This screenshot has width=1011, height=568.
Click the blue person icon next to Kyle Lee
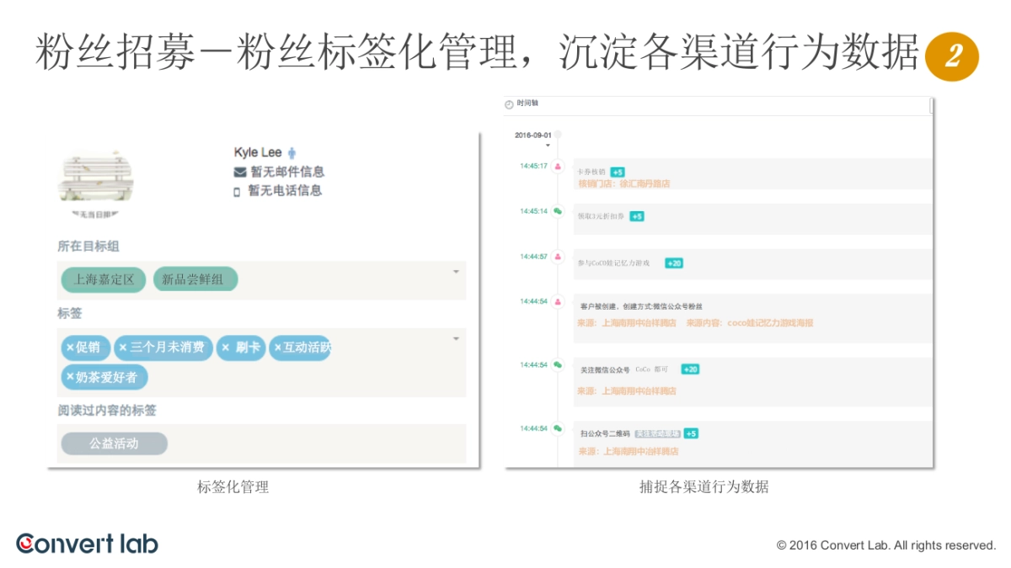click(290, 152)
